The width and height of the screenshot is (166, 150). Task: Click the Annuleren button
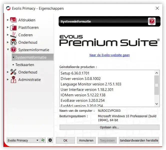point(86,140)
